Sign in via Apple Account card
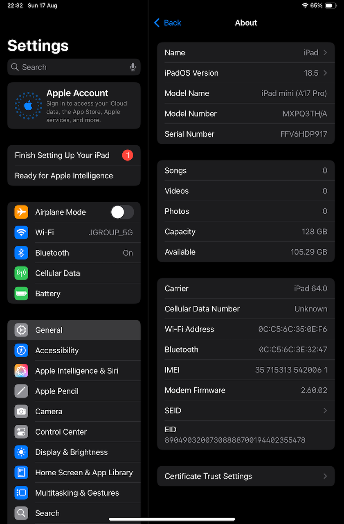The image size is (344, 524). (74, 106)
